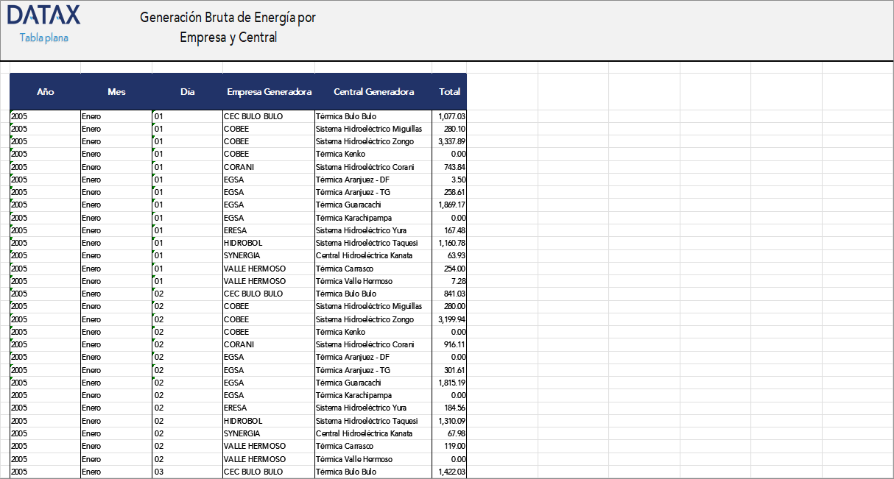This screenshot has height=479, width=894.
Task: Select the Empresa Generadora column header
Action: point(269,92)
